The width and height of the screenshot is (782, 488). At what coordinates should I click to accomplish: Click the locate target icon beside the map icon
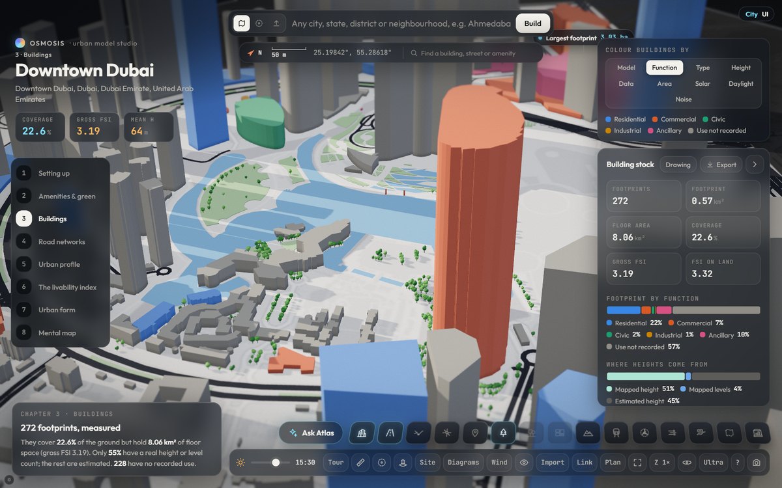259,23
